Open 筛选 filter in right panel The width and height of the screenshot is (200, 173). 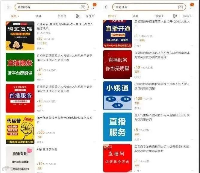click(x=187, y=16)
